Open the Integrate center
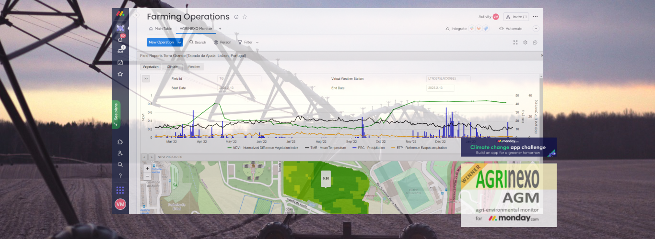 pos(456,29)
